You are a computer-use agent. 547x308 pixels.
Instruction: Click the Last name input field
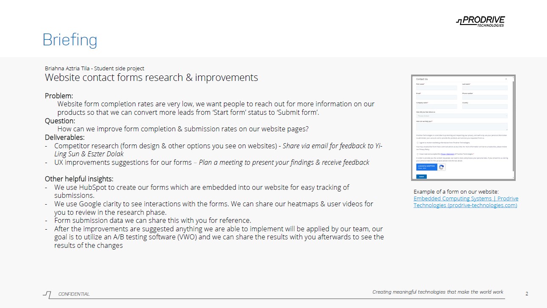click(x=485, y=88)
